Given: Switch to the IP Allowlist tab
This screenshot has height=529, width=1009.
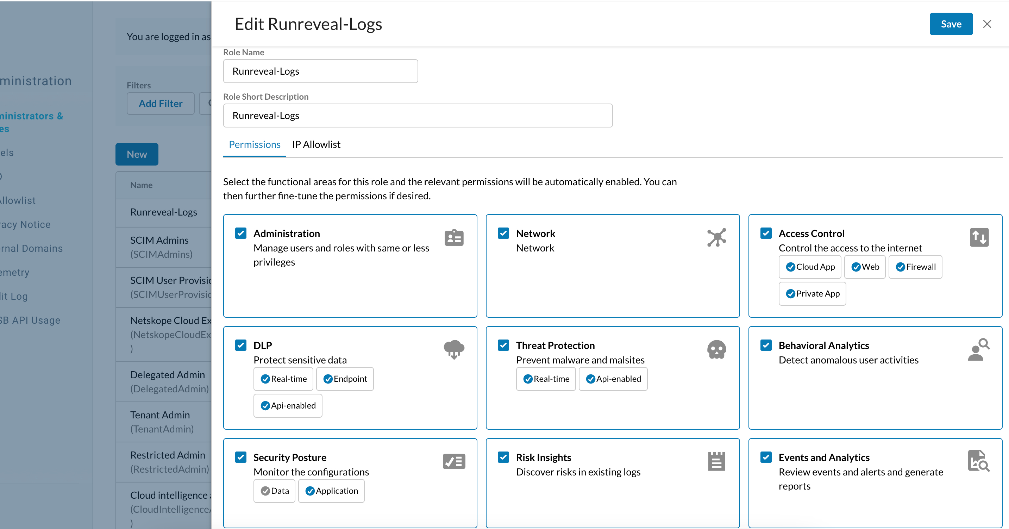Looking at the screenshot, I should (x=316, y=145).
